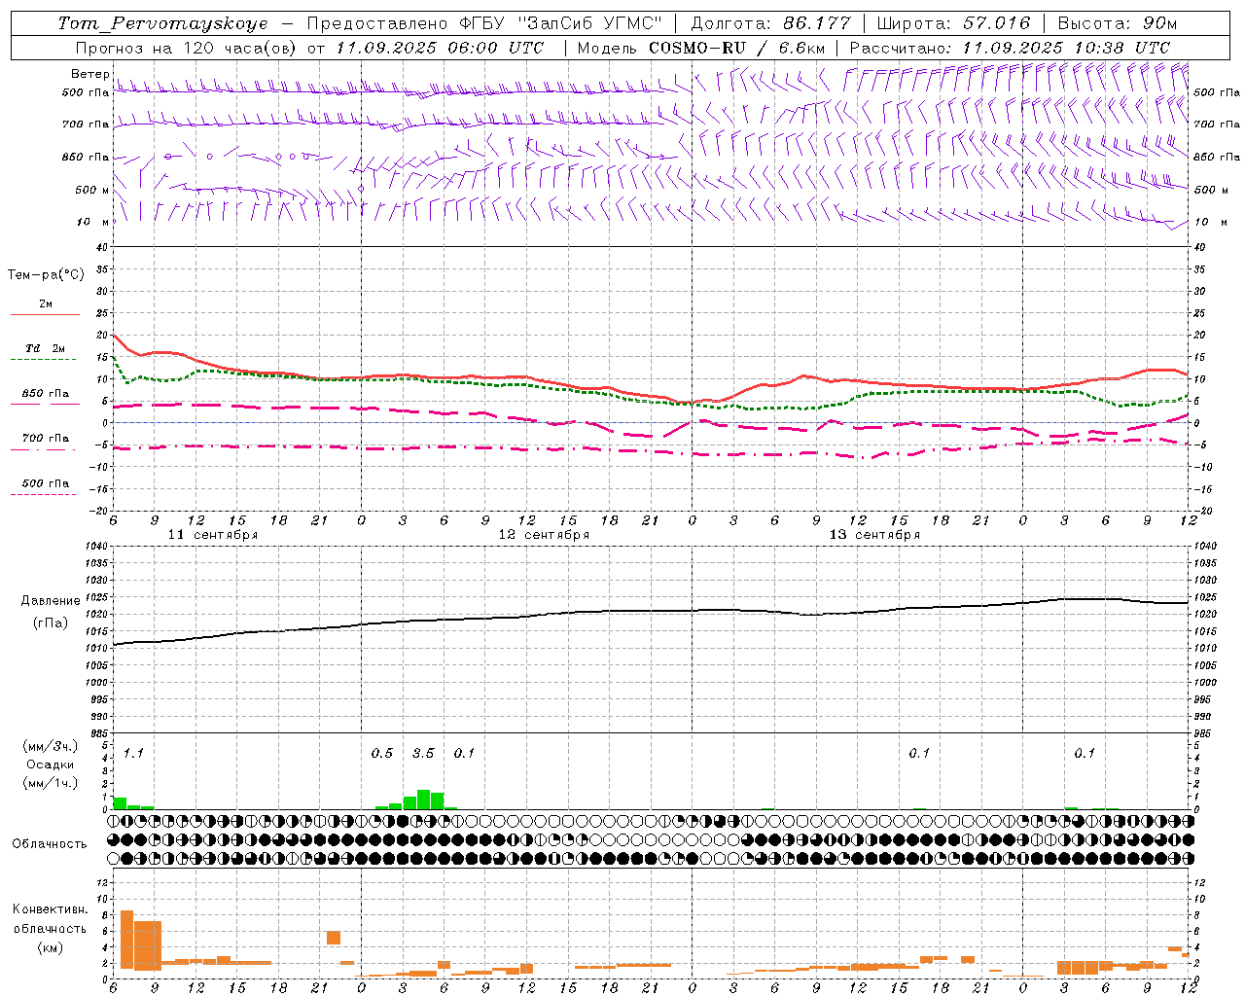Click the 12 сентября date label

(544, 535)
